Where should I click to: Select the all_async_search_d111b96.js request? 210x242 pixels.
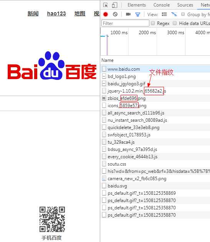pyautogui.click(x=155, y=113)
